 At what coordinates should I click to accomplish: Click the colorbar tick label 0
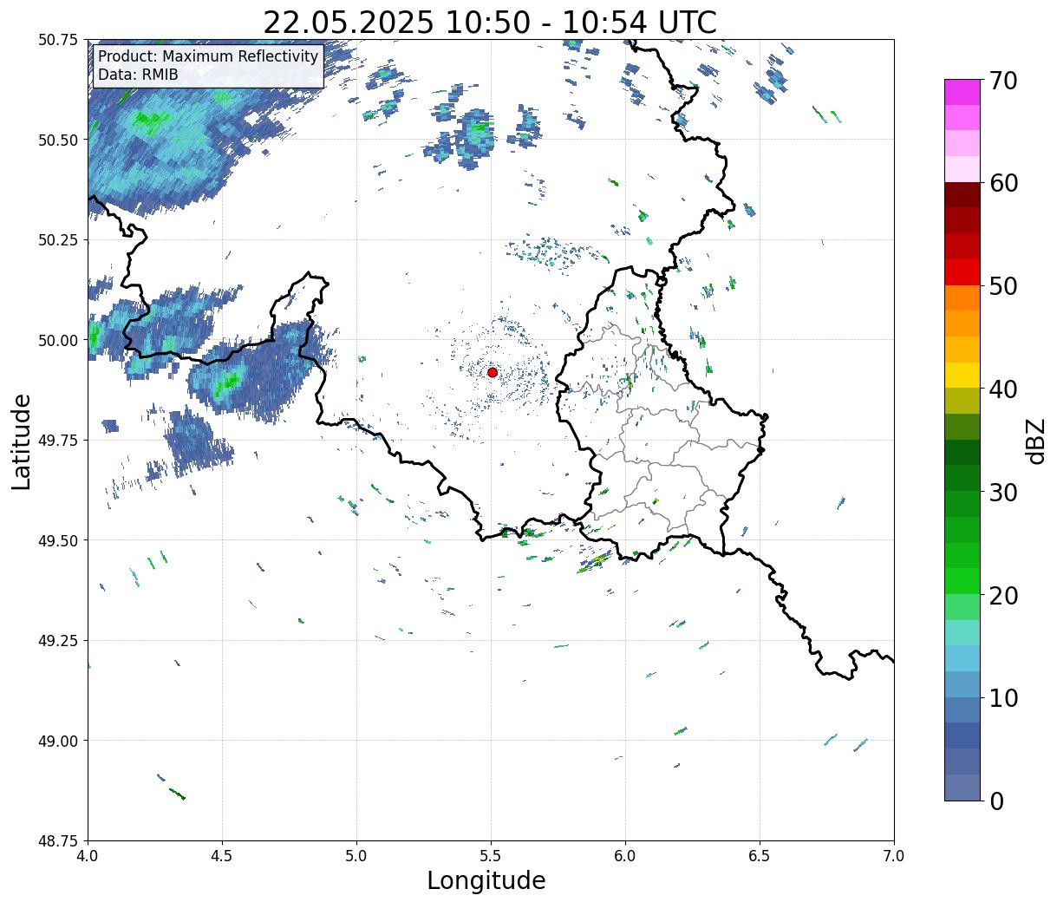click(996, 801)
